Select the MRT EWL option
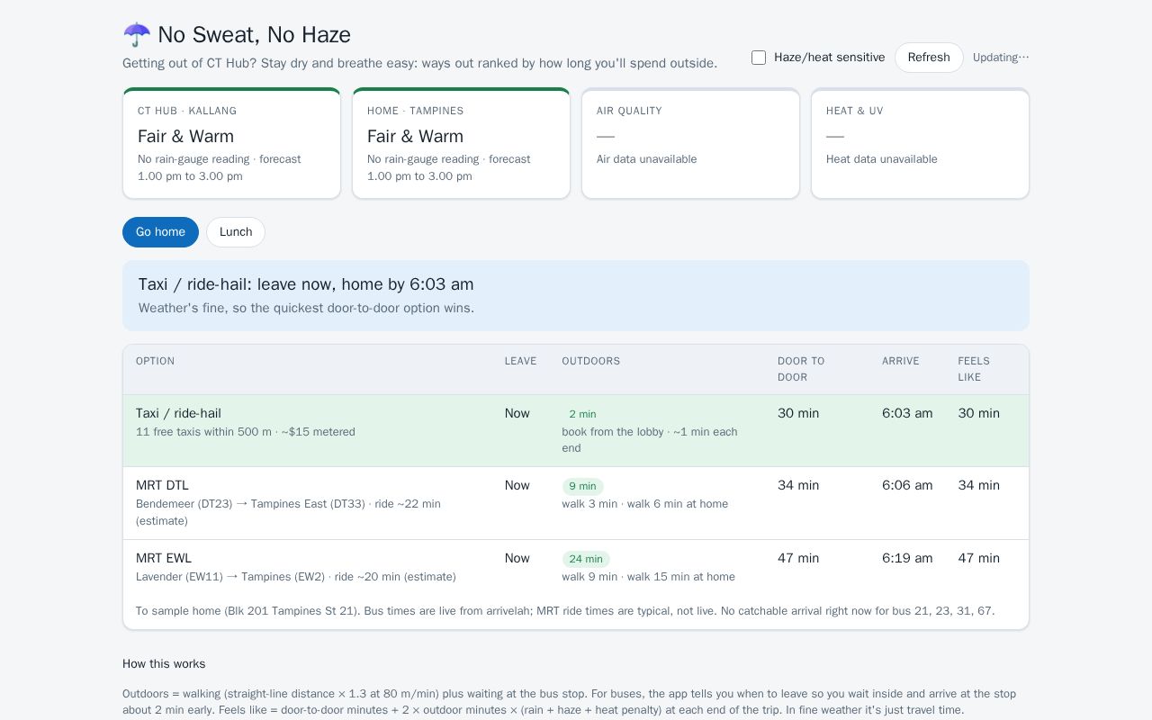This screenshot has width=1152, height=720. [576, 567]
